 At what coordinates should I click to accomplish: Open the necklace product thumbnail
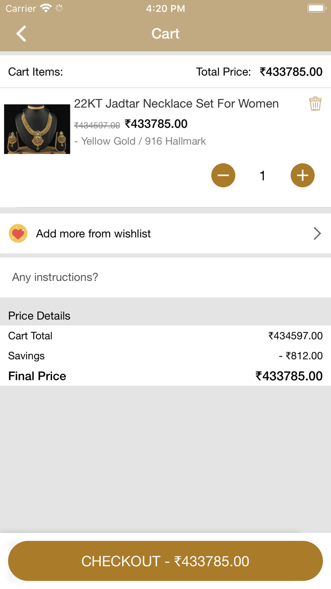coord(37,129)
